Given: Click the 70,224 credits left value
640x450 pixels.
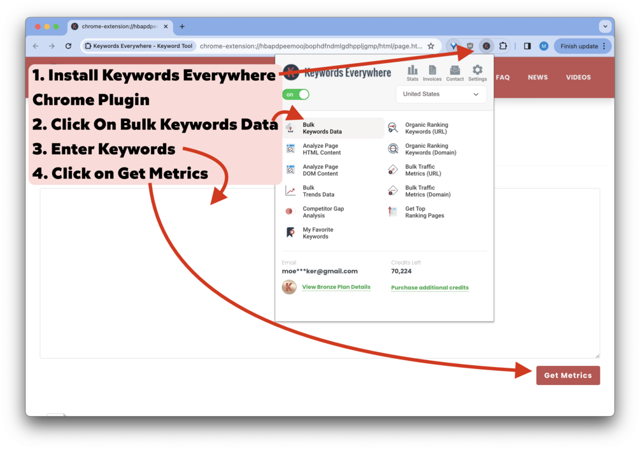Looking at the screenshot, I should (x=401, y=271).
